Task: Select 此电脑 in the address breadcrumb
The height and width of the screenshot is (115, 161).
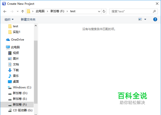Action: (x=40, y=11)
